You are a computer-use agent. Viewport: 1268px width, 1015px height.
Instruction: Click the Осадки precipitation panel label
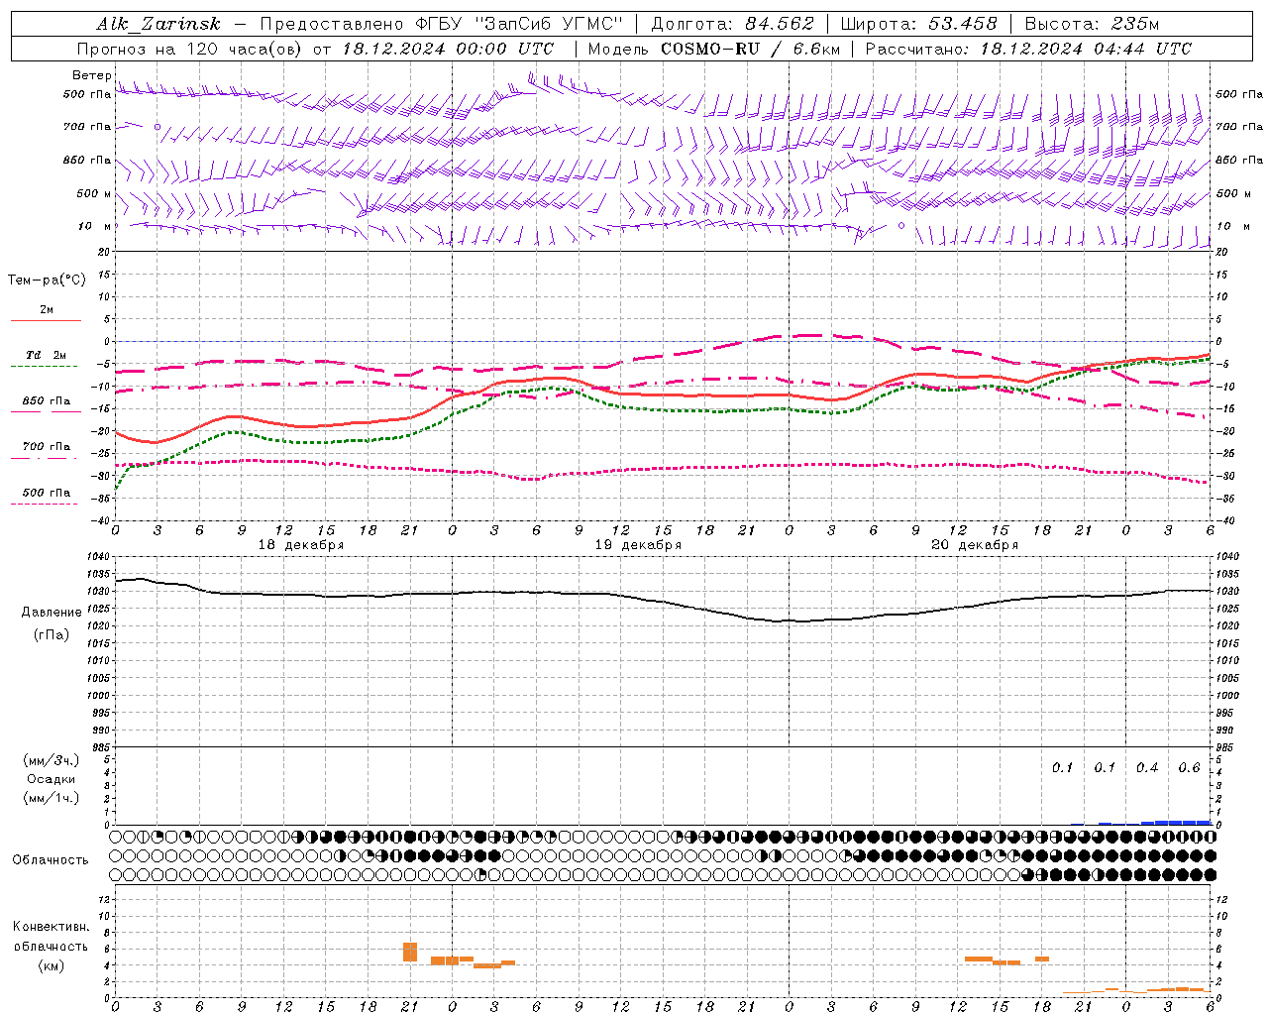tap(52, 779)
